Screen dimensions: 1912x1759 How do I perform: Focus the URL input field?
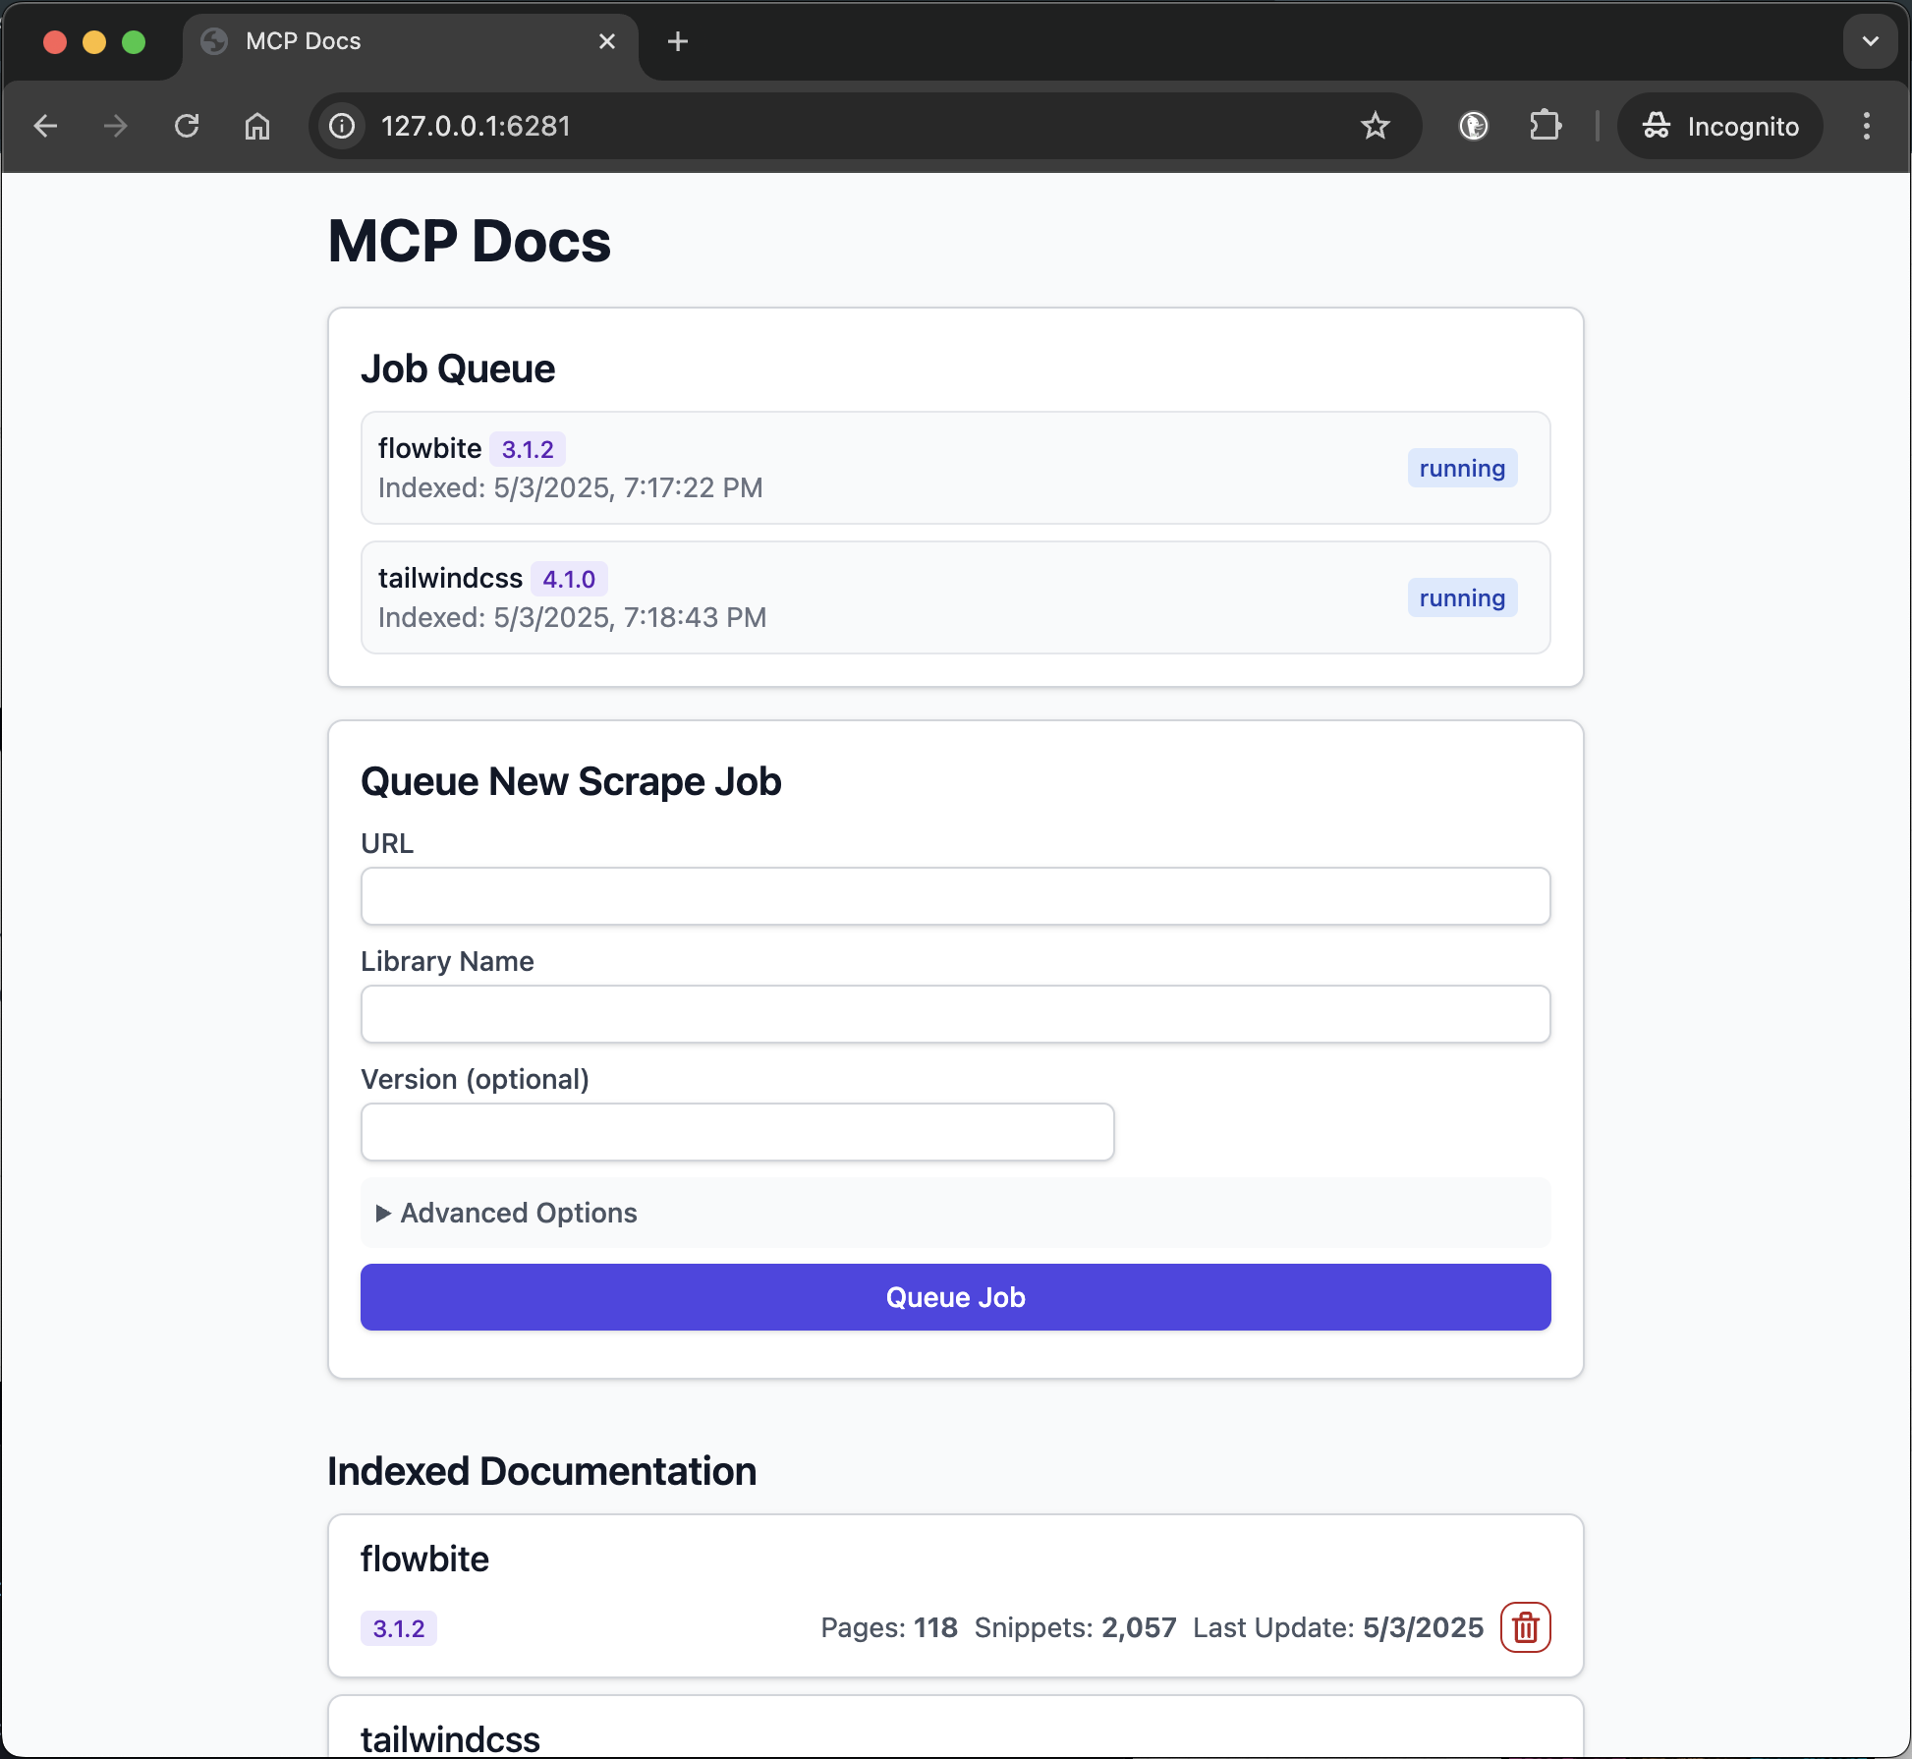pos(955,896)
